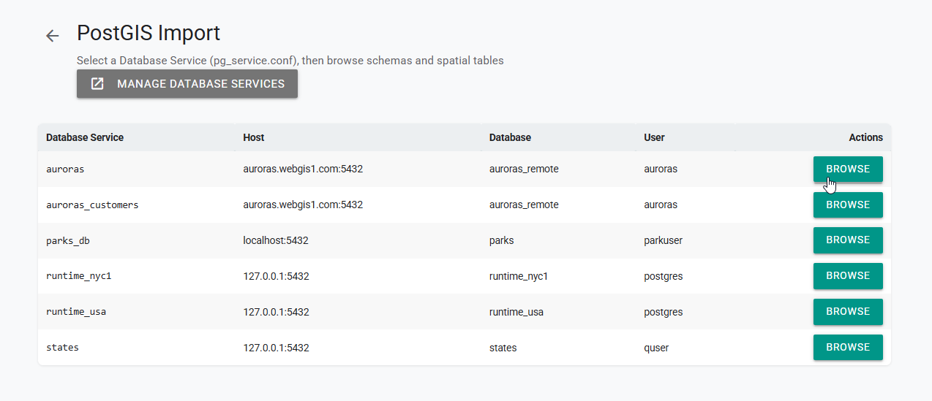Click auroras_remote database in auroras row
This screenshot has height=401, width=932.
(524, 169)
